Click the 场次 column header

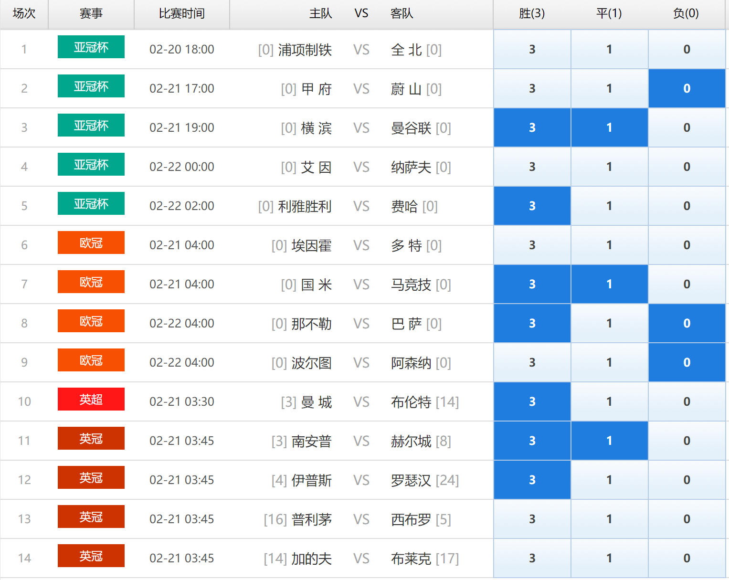(24, 13)
